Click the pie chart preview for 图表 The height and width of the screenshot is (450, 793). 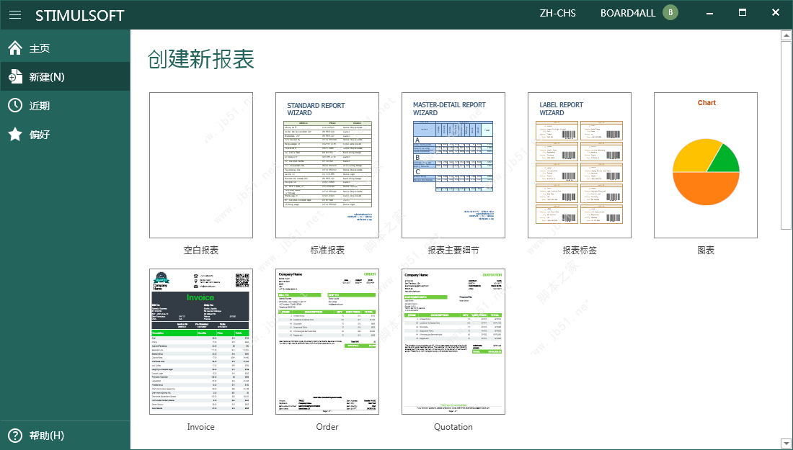coord(705,165)
